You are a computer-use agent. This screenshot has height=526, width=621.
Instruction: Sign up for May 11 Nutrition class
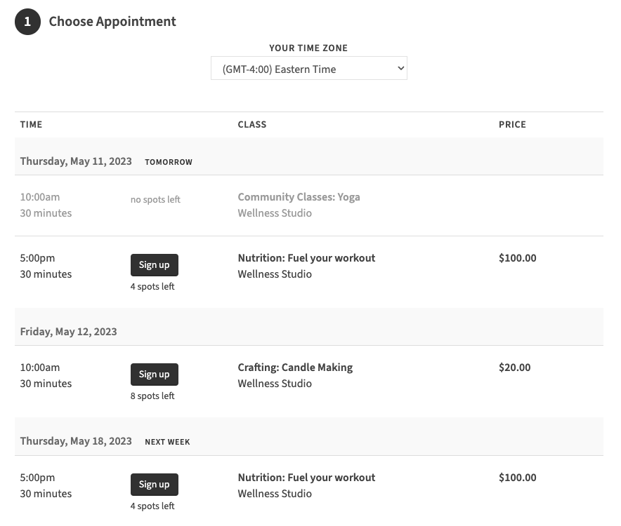coord(154,264)
